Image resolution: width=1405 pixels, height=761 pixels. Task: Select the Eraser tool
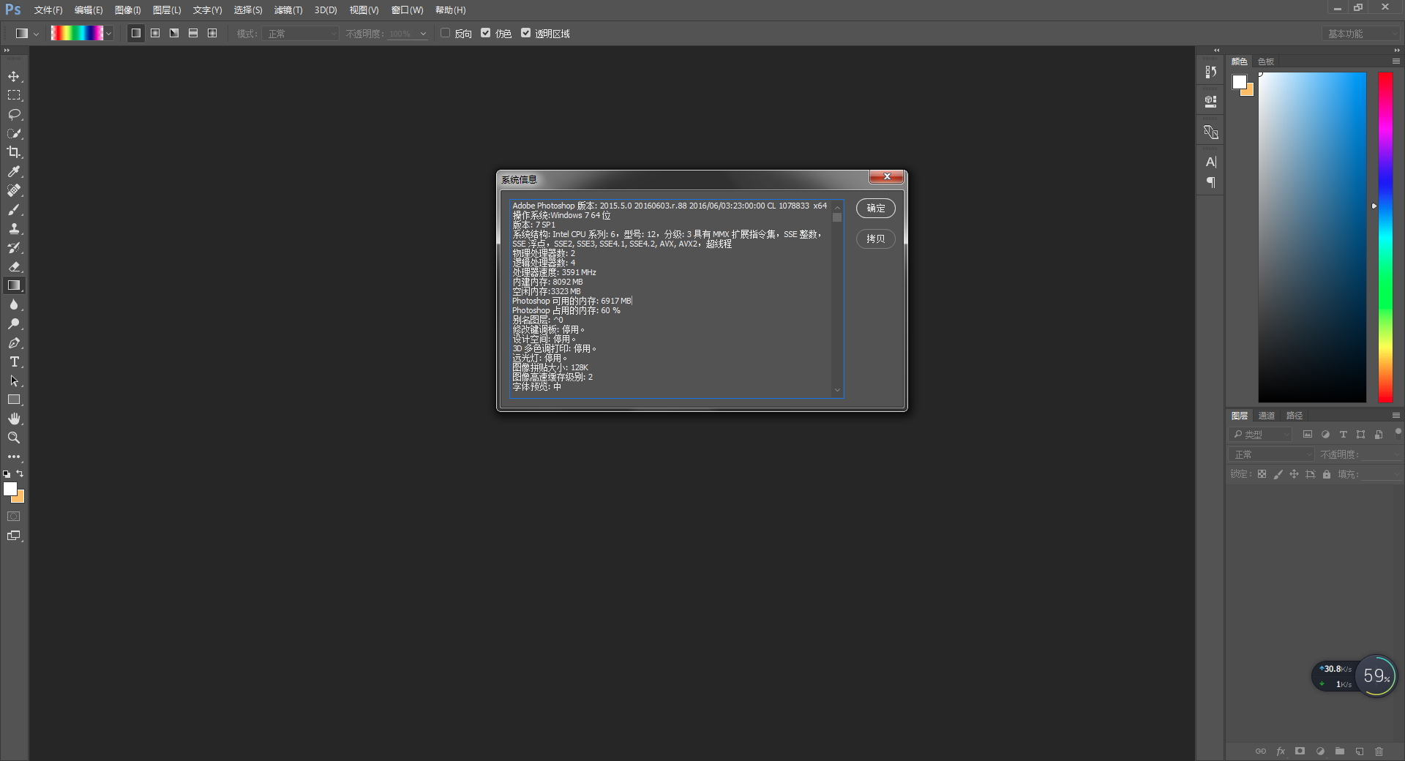(x=14, y=267)
